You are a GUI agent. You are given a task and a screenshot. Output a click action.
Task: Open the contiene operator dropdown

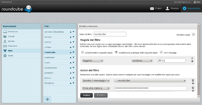tap(142, 60)
